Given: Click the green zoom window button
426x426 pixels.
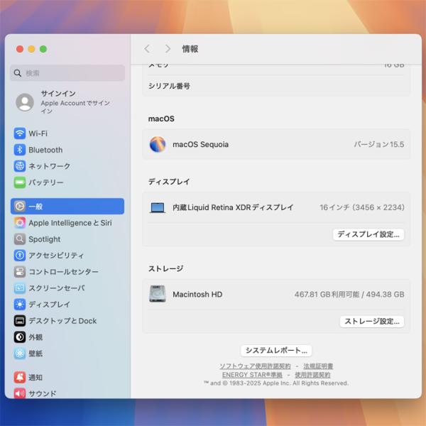Looking at the screenshot, I should (43, 49).
